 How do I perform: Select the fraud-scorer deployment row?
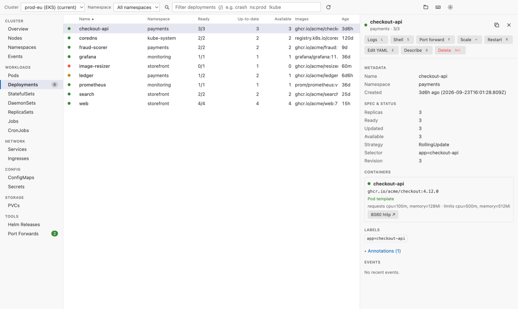pos(211,47)
